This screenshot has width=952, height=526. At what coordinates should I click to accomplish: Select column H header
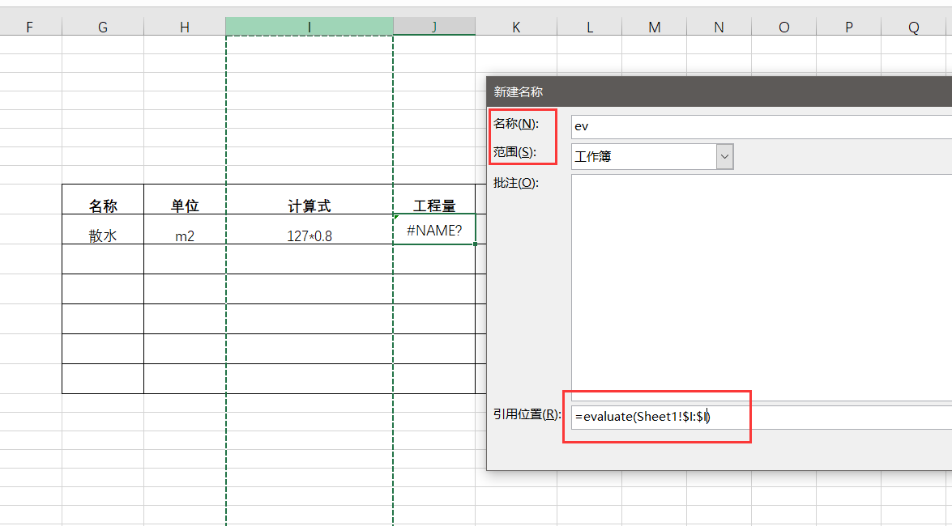click(185, 27)
